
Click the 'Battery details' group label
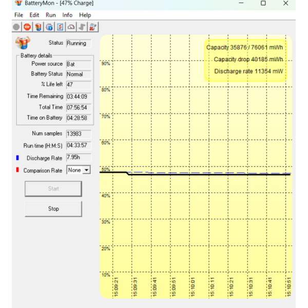pyautogui.click(x=36, y=56)
